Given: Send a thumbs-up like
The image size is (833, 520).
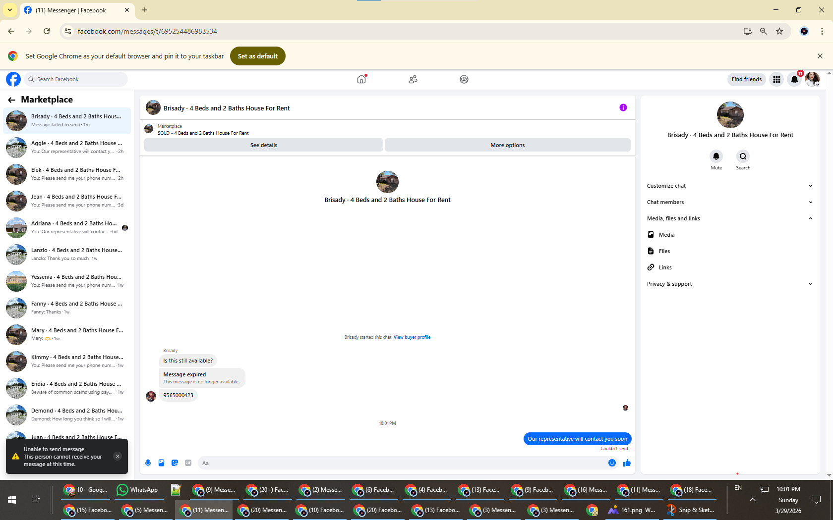Looking at the screenshot, I should click(627, 463).
